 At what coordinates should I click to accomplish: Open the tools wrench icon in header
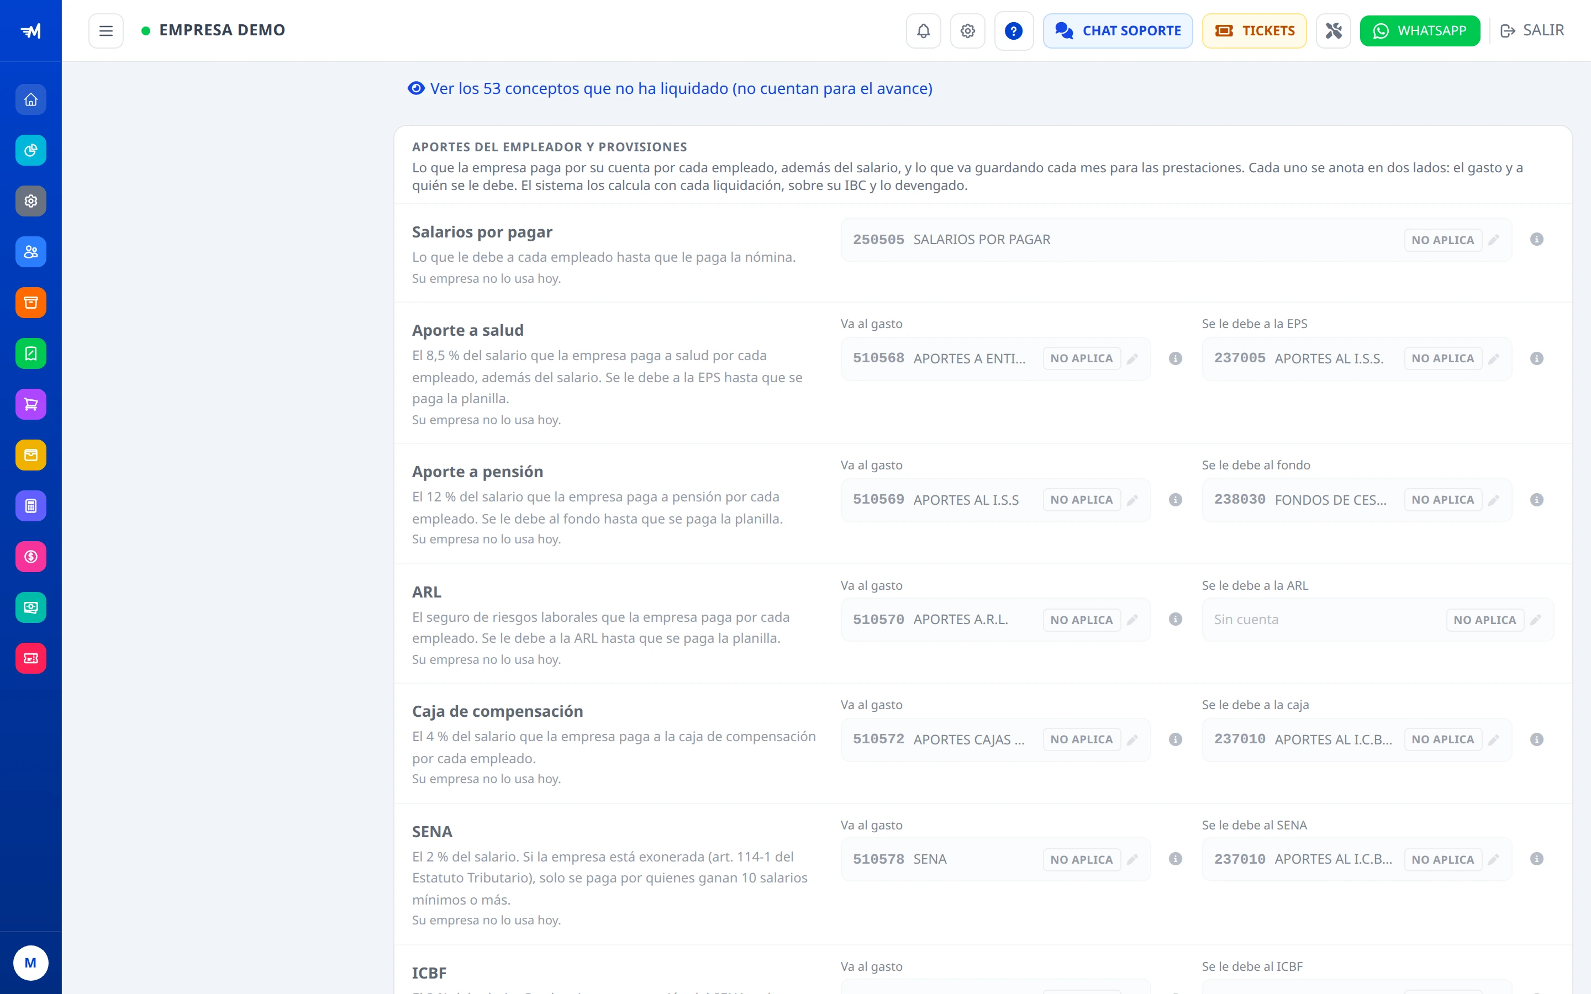tap(1333, 31)
